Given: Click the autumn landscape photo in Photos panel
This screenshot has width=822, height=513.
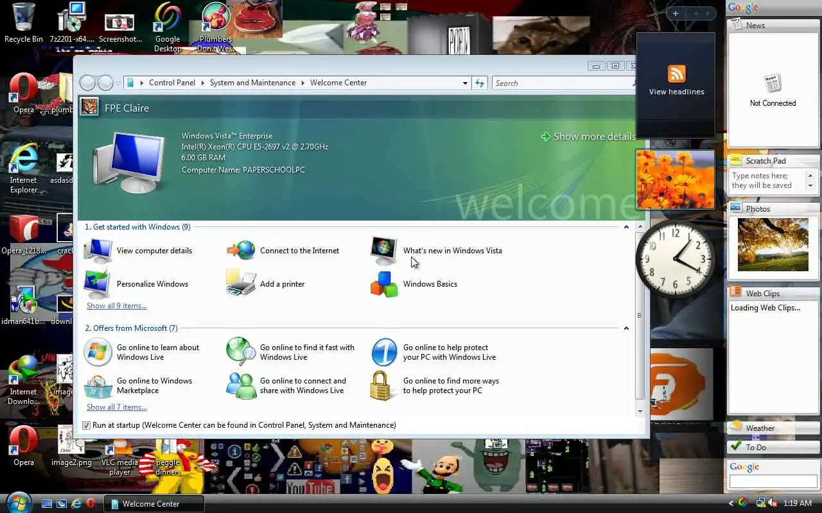Looking at the screenshot, I should [x=773, y=244].
